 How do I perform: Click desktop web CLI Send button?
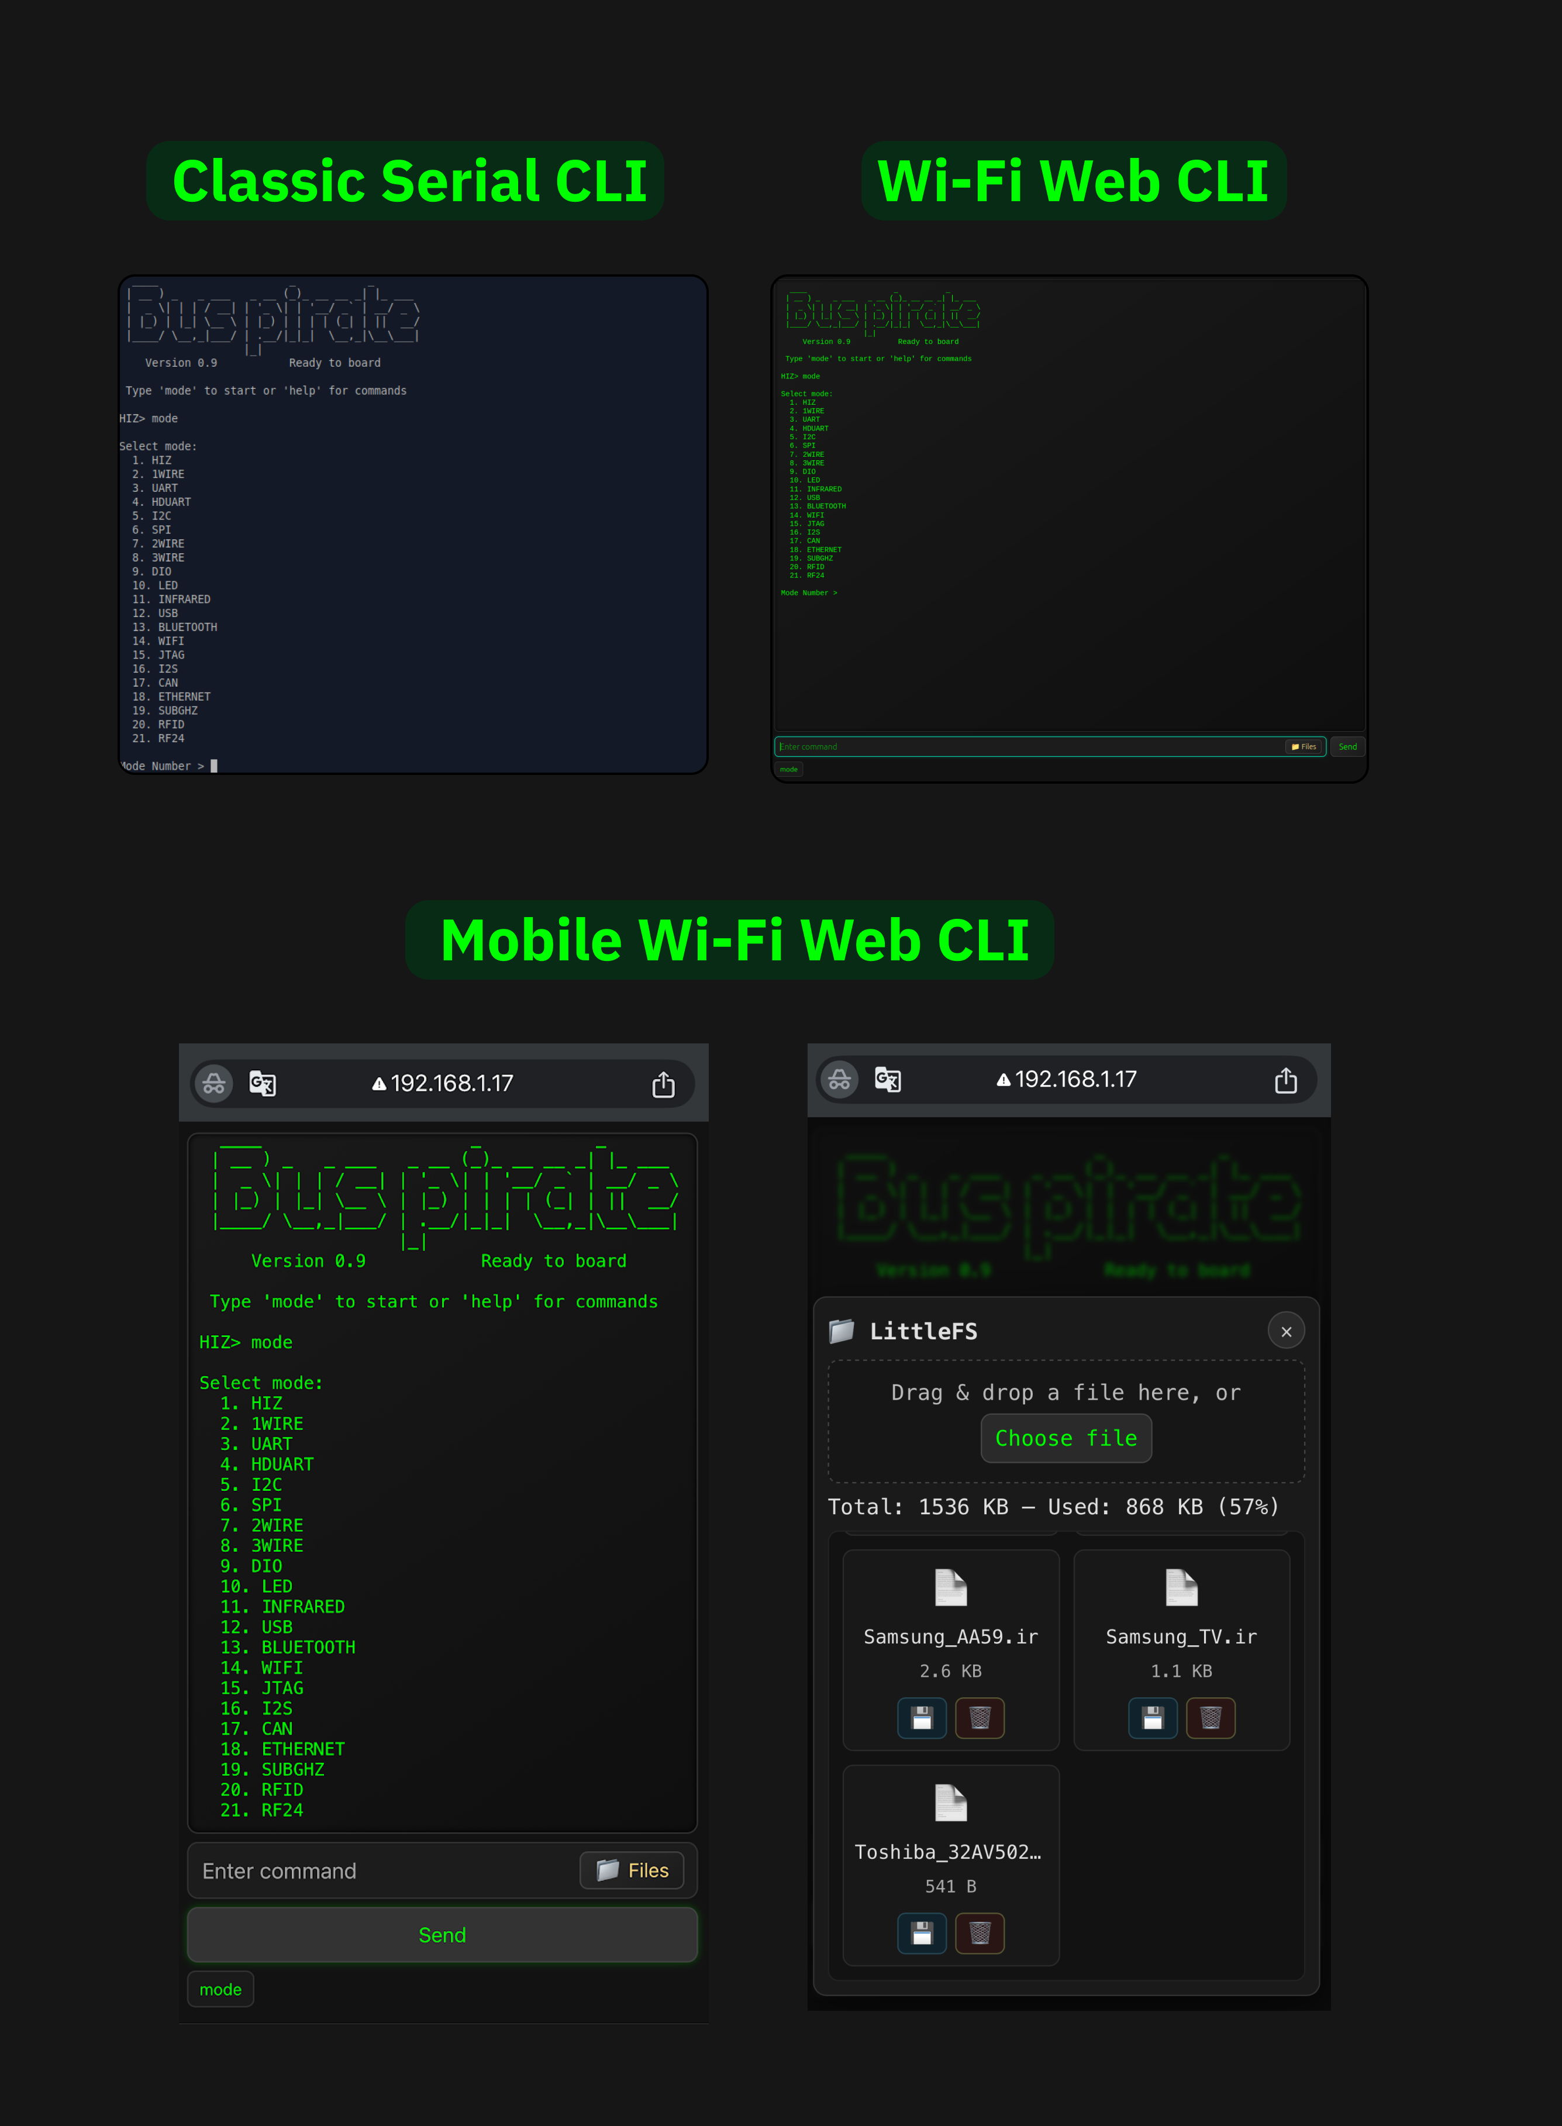pyautogui.click(x=1347, y=747)
